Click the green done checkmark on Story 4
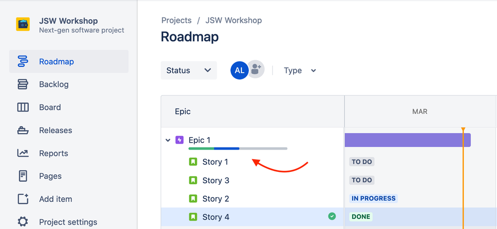The image size is (497, 229). 332,217
